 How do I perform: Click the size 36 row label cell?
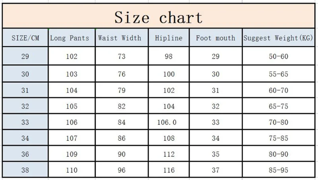[25, 155]
